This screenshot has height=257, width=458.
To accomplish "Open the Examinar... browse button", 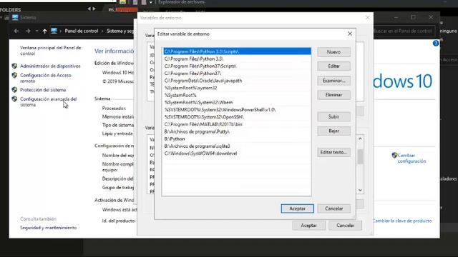I will [334, 81].
